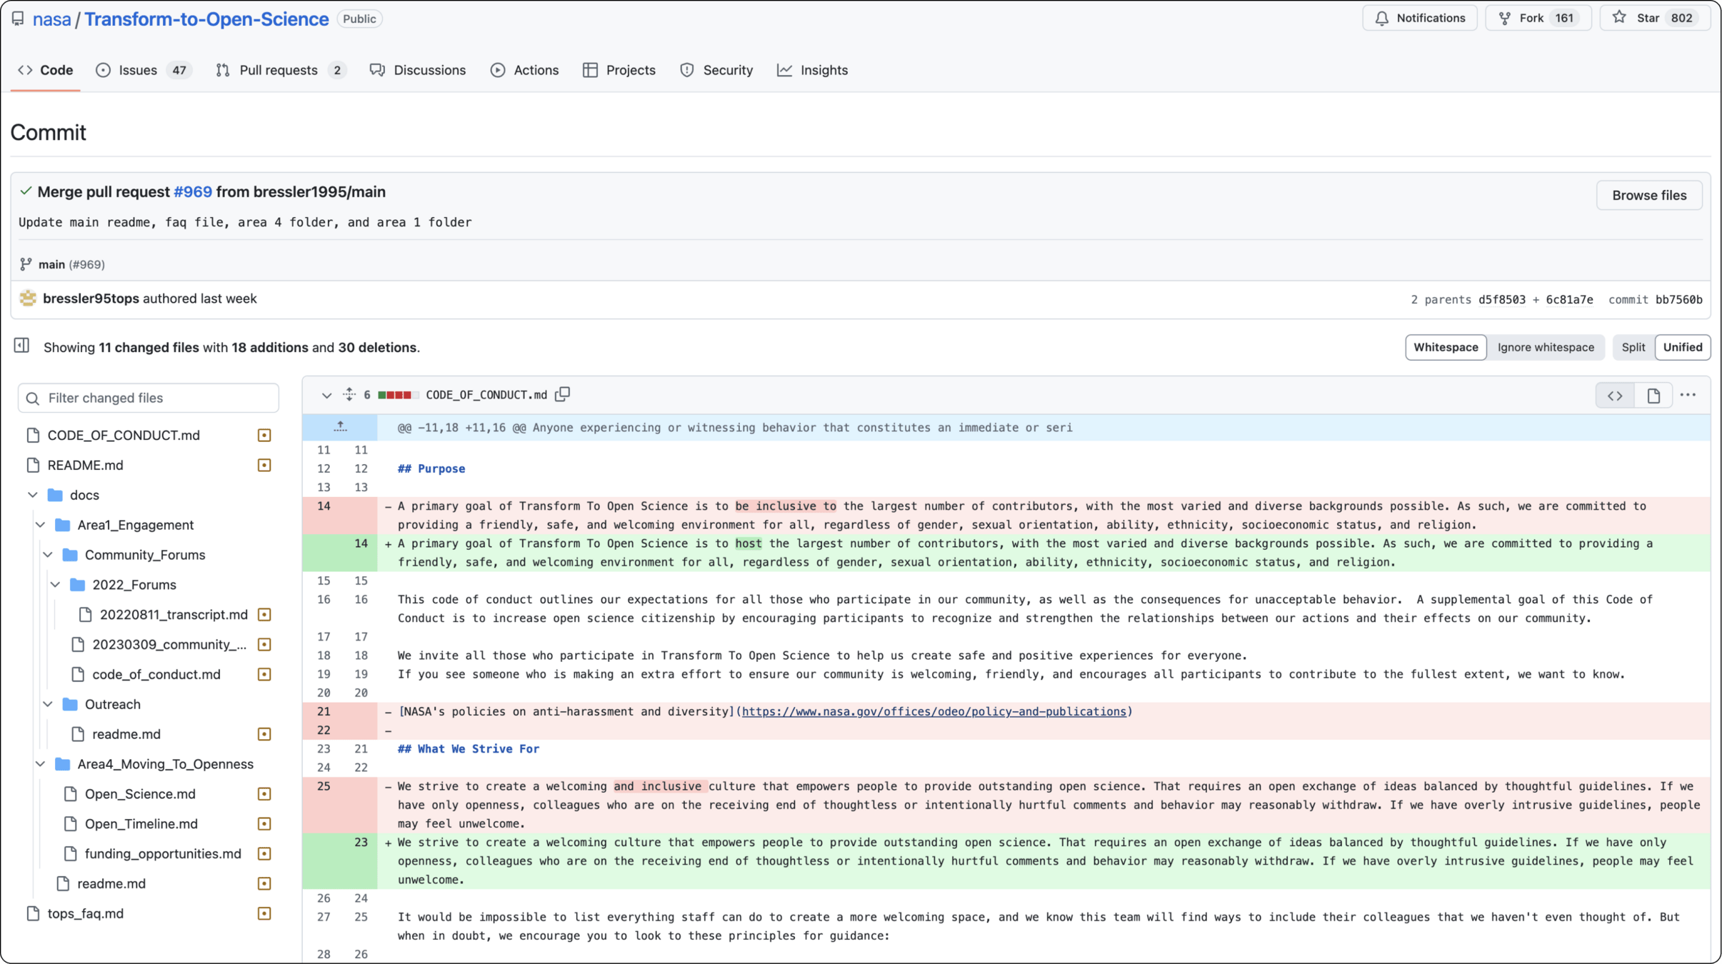Collapse the docs folder
Viewport: 1722px width, 964px height.
click(x=33, y=495)
